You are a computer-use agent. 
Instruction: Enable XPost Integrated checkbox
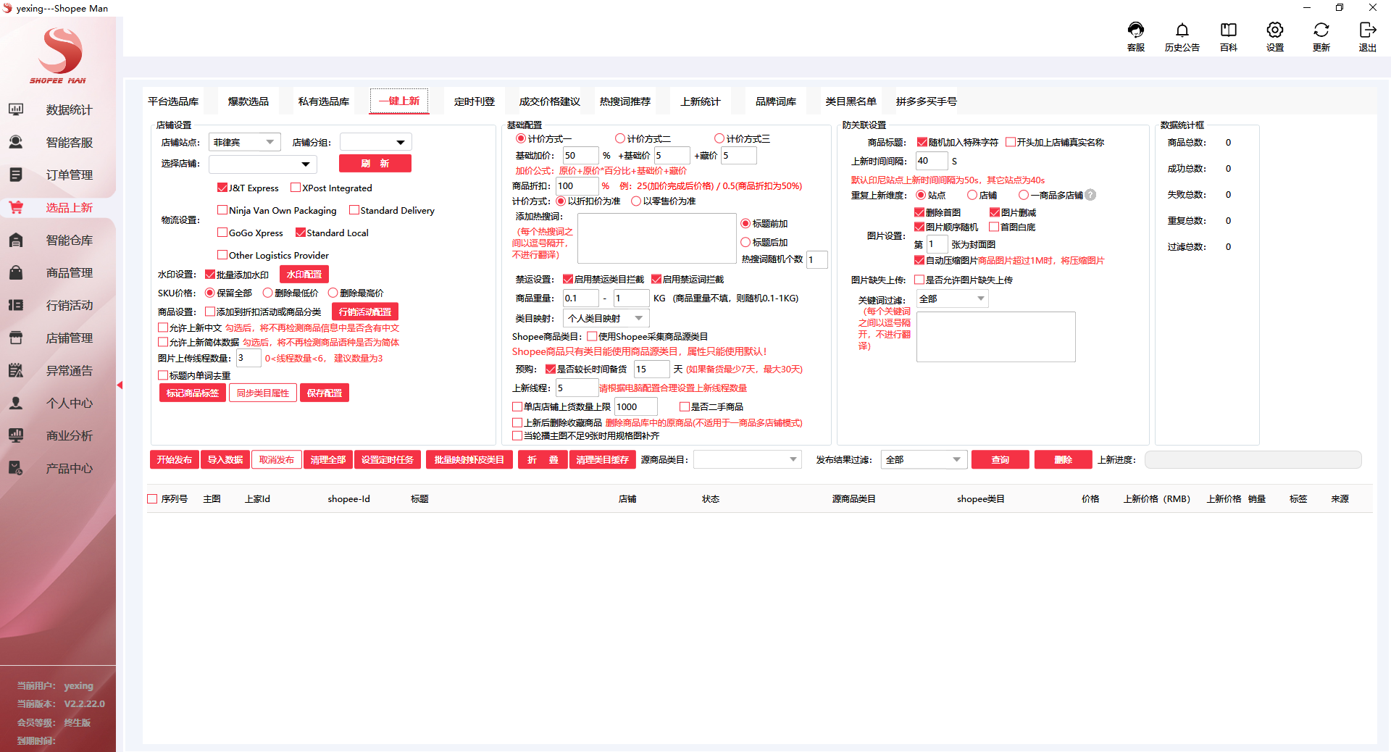coord(296,188)
